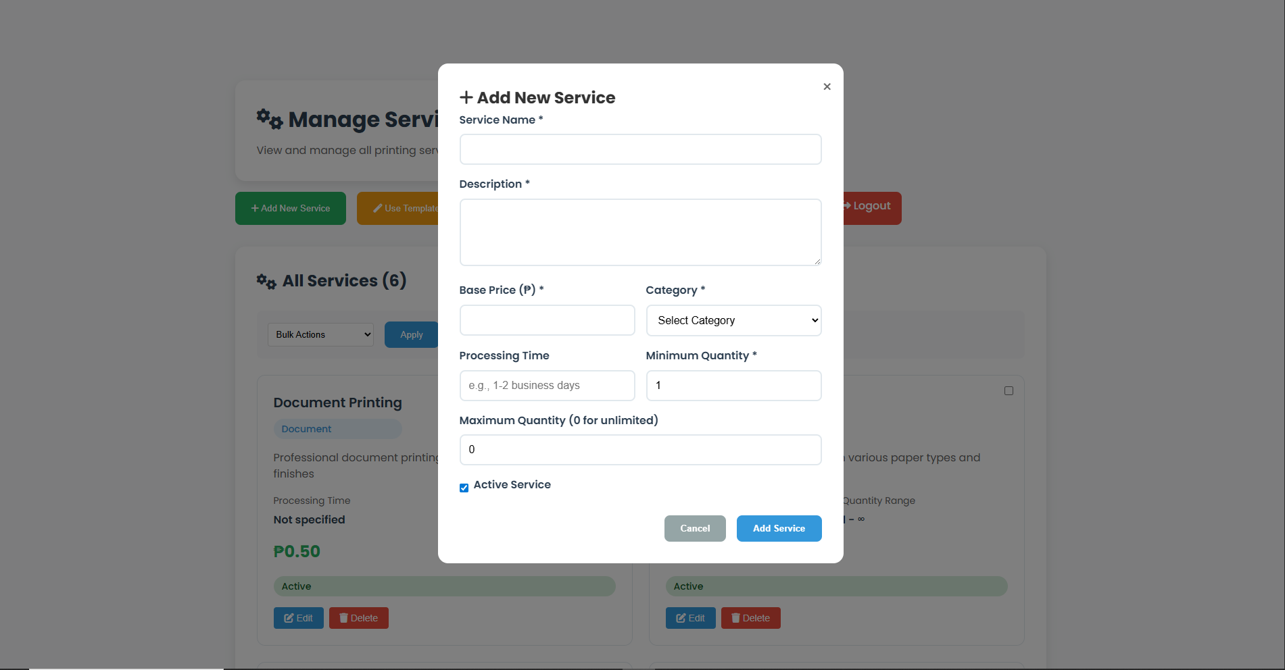
Task: Click the Maximum Quantity field
Action: (640, 450)
